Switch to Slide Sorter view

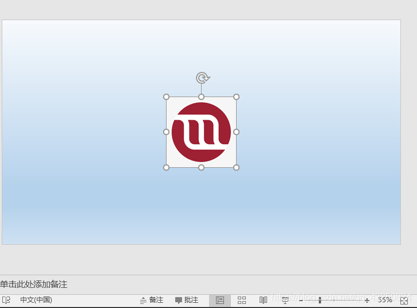(x=241, y=301)
